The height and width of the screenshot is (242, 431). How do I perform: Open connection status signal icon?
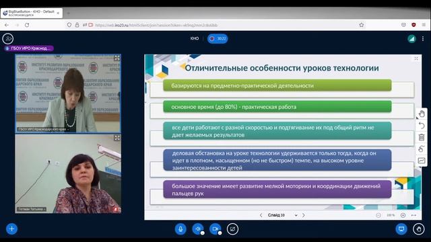(411, 39)
